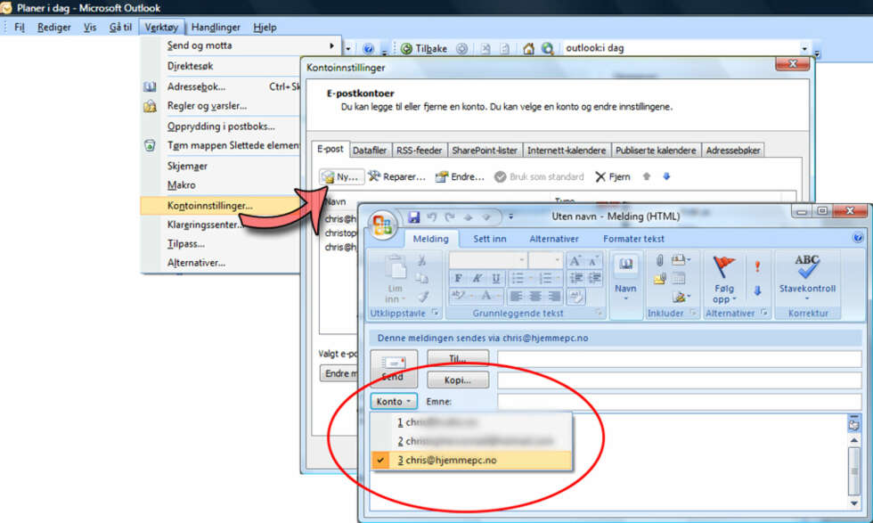Click Endre... in account toolbar
The height and width of the screenshot is (523, 873).
pyautogui.click(x=460, y=176)
